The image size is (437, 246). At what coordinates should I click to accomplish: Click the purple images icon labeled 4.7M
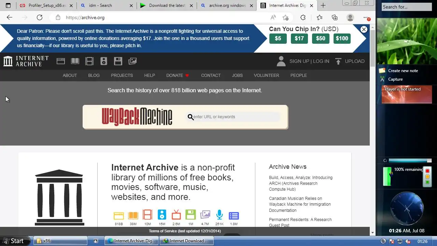click(205, 215)
